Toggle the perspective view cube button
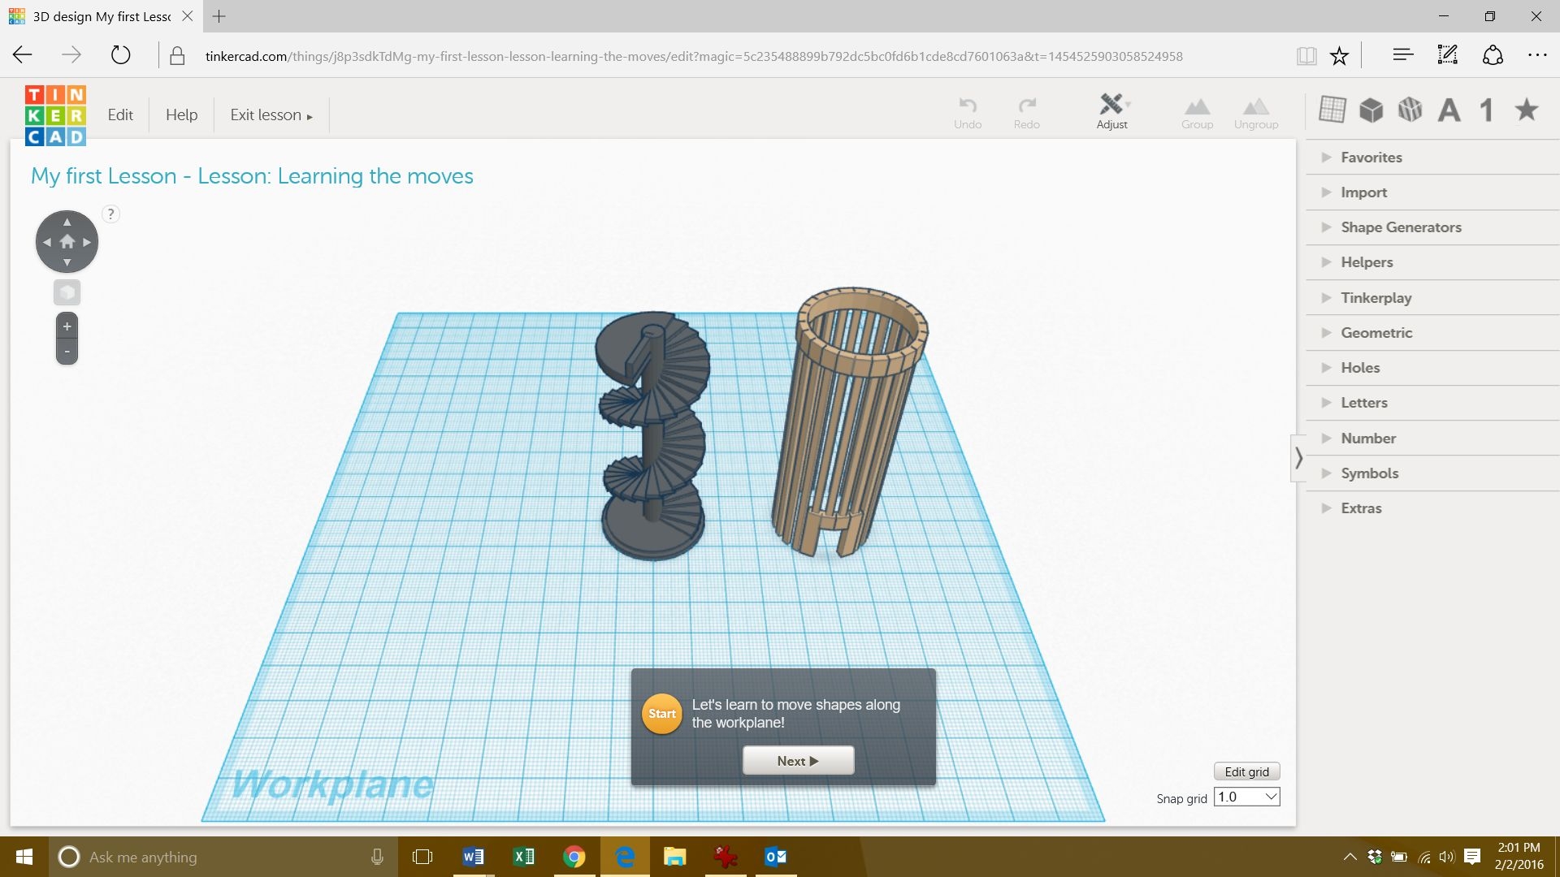This screenshot has width=1560, height=877. click(67, 292)
